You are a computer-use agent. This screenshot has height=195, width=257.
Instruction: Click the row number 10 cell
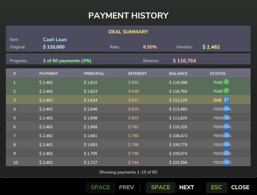click(16, 162)
